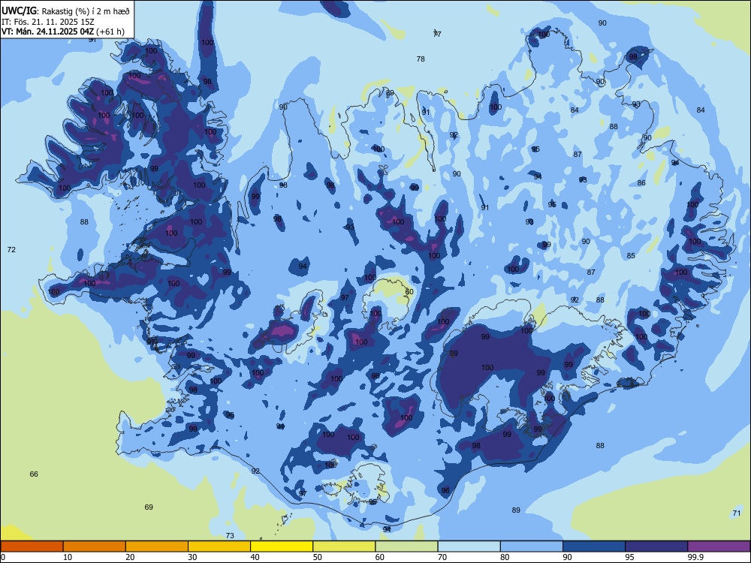The image size is (751, 563).
Task: Click the legend tick label '10'
Action: [68, 557]
